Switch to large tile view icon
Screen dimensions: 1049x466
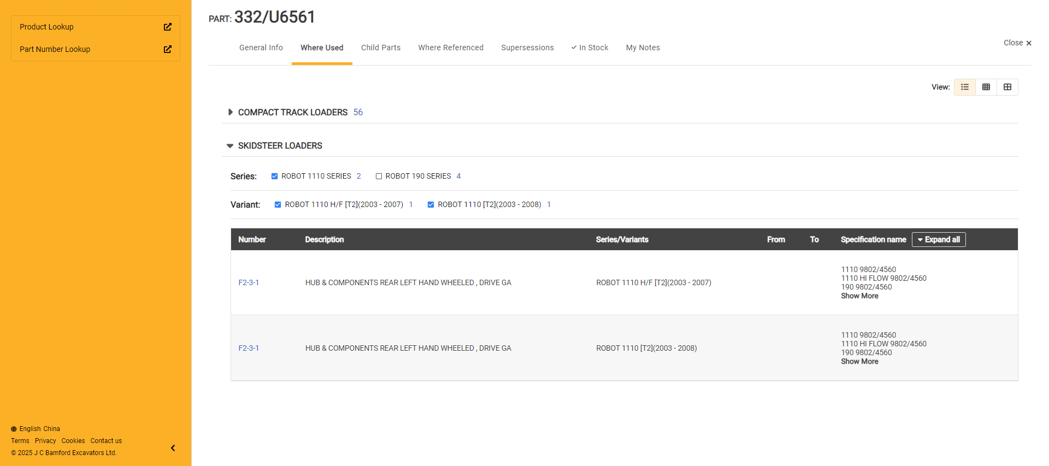(1007, 87)
